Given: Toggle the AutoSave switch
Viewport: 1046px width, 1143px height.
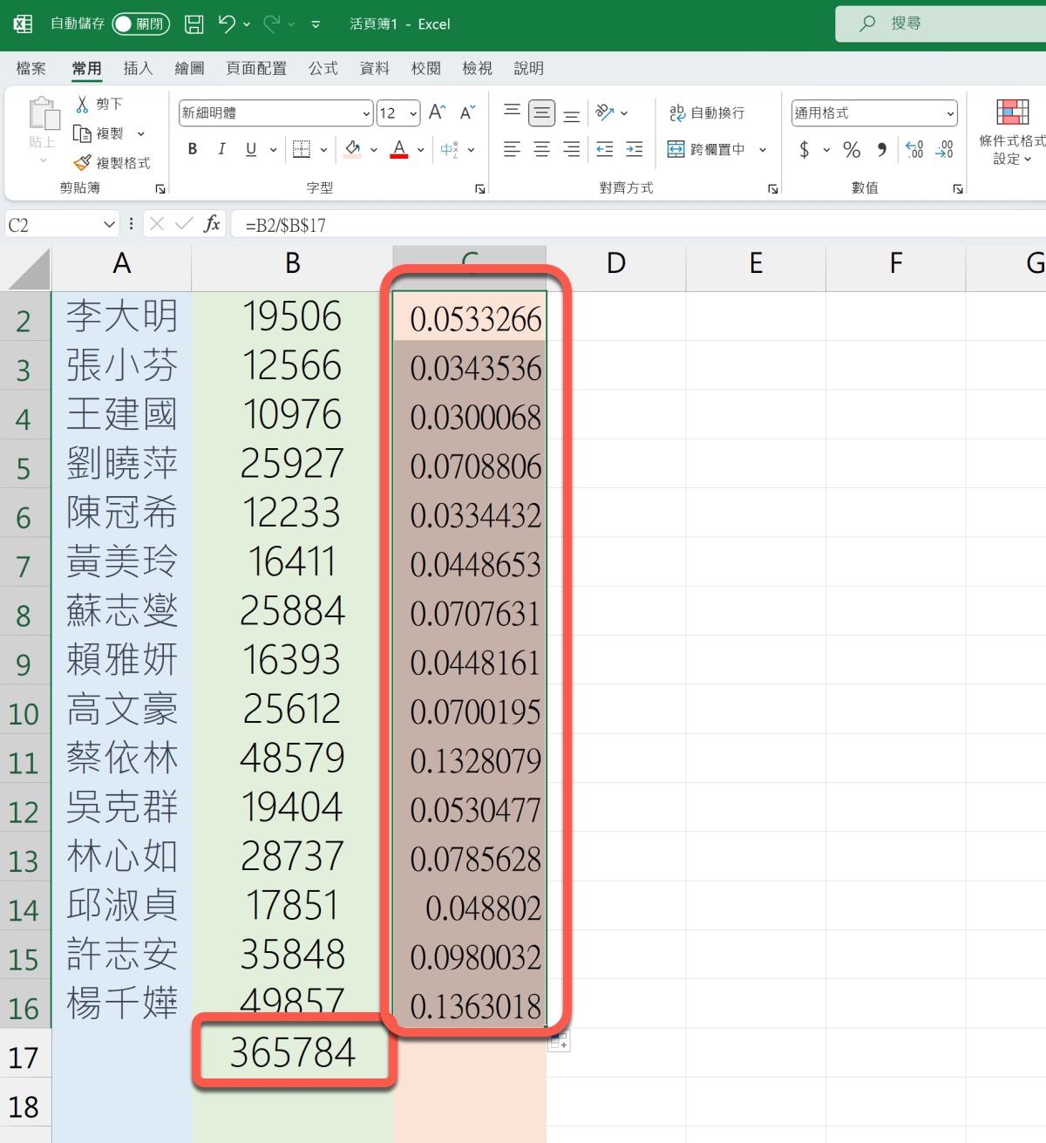Looking at the screenshot, I should click(140, 24).
